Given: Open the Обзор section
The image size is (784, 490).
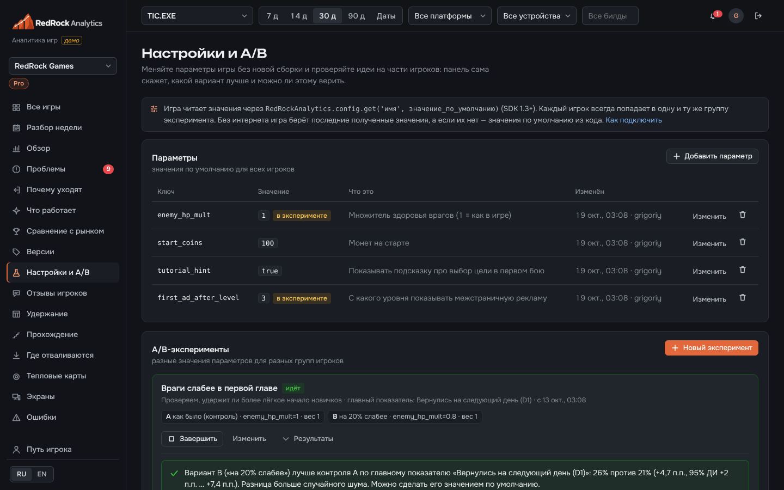Looking at the screenshot, I should (63, 149).
